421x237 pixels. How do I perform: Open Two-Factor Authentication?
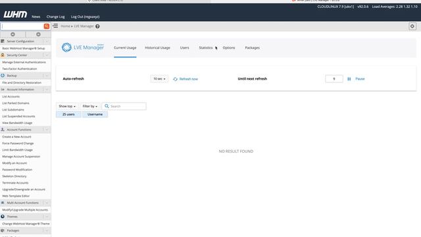[x=20, y=68]
